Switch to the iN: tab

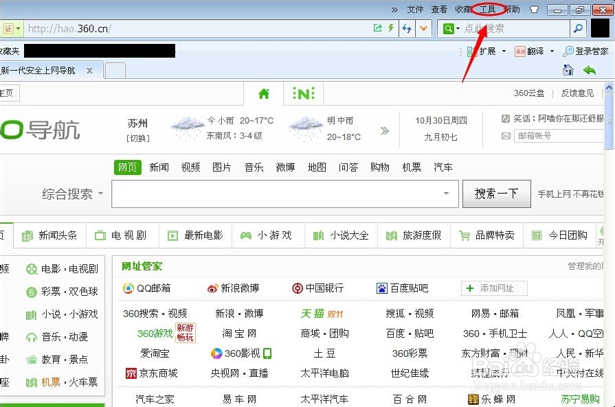click(304, 93)
